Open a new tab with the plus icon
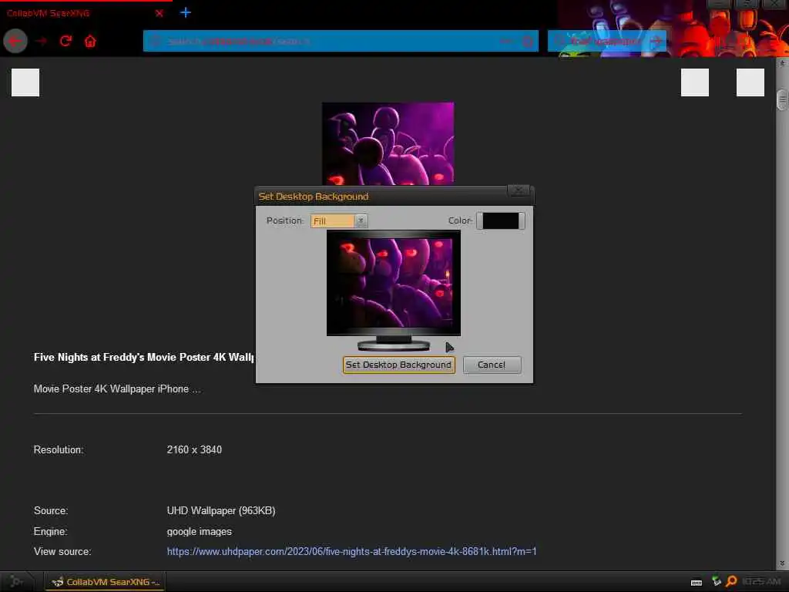789x592 pixels. tap(185, 12)
